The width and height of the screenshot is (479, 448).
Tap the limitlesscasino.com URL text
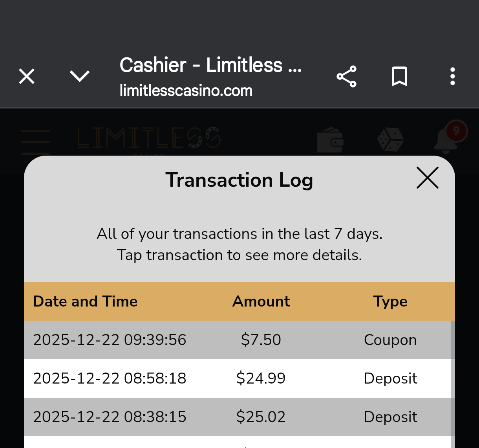[x=186, y=91]
